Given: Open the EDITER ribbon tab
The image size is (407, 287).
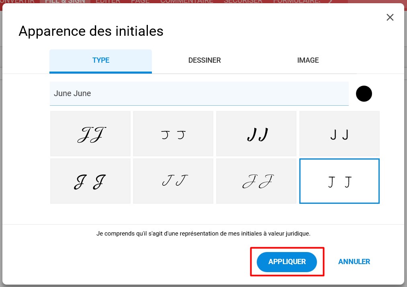Looking at the screenshot, I should tap(108, 1).
